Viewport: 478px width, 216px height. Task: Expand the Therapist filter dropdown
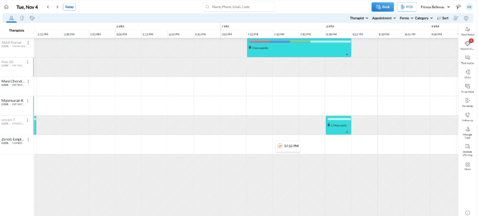[x=358, y=18]
